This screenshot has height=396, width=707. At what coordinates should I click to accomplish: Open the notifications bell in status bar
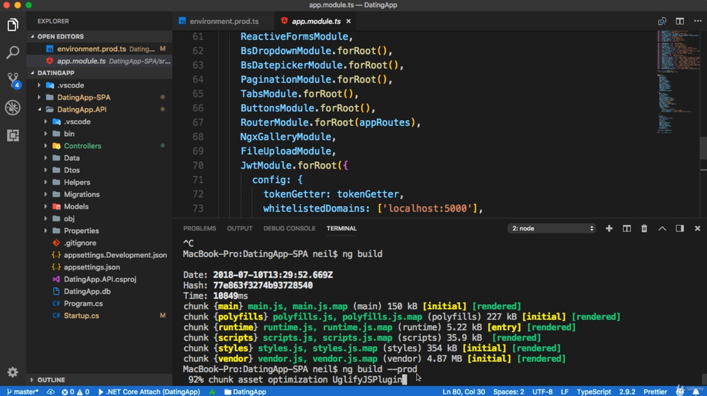(x=696, y=392)
